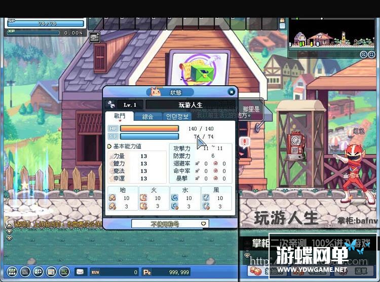Click the red telephone in booth
The height and width of the screenshot is (282, 380).
tap(295, 145)
